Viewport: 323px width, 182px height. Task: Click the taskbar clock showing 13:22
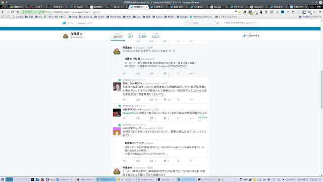coord(313,179)
